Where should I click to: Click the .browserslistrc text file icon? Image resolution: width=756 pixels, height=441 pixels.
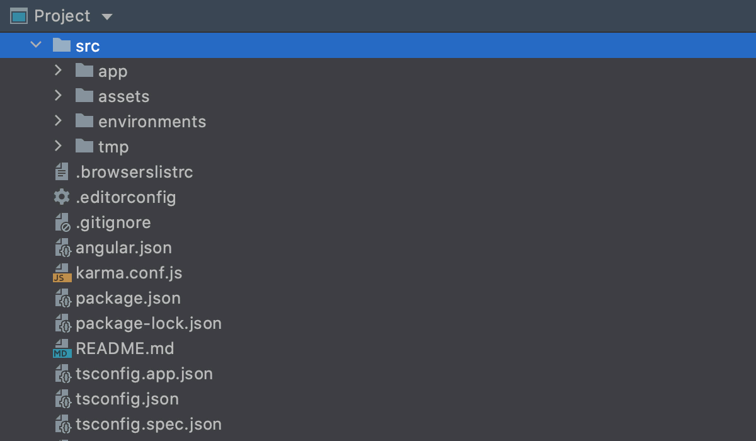point(61,171)
